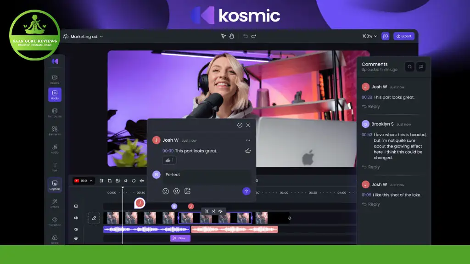Split the selected clip via floating toolbar
The width and height of the screenshot is (470, 264).
tap(207, 211)
